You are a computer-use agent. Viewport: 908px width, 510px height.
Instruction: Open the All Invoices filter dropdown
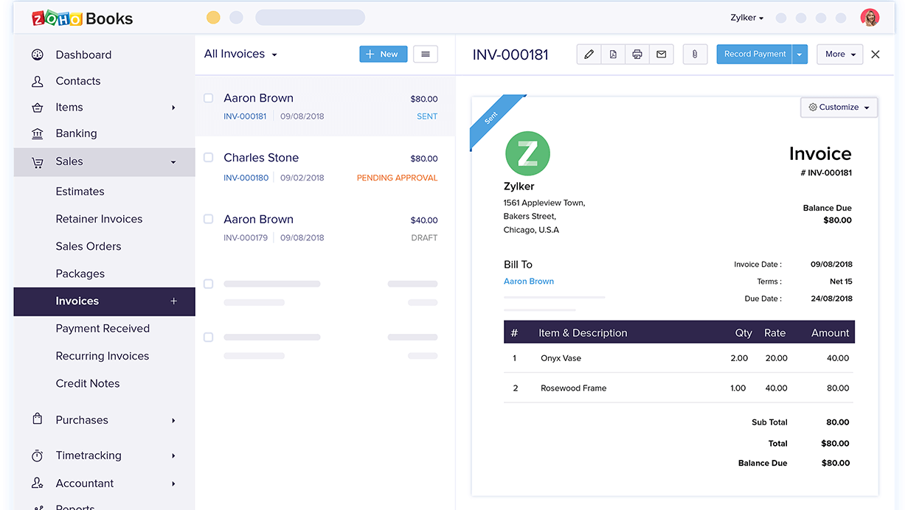pos(240,54)
